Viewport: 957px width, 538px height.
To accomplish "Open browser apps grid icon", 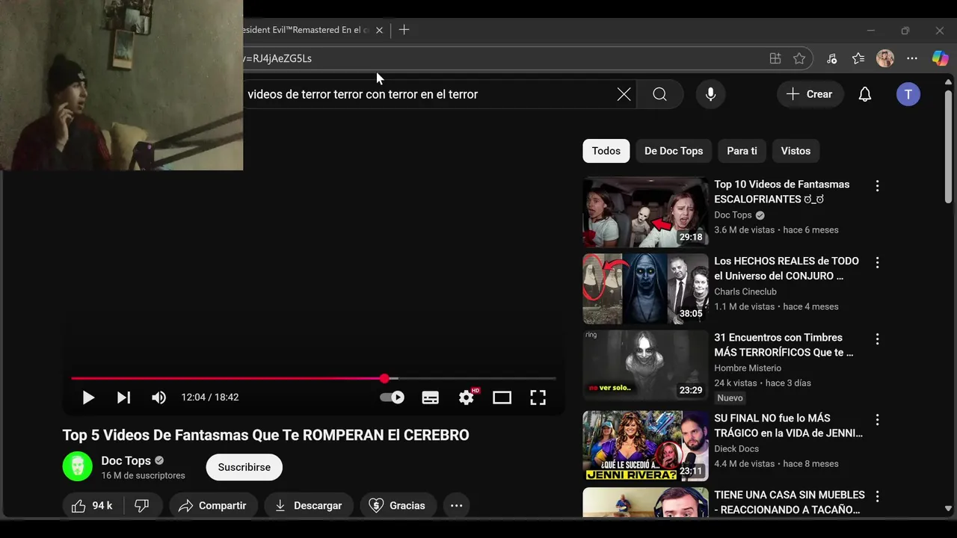I will tap(775, 58).
